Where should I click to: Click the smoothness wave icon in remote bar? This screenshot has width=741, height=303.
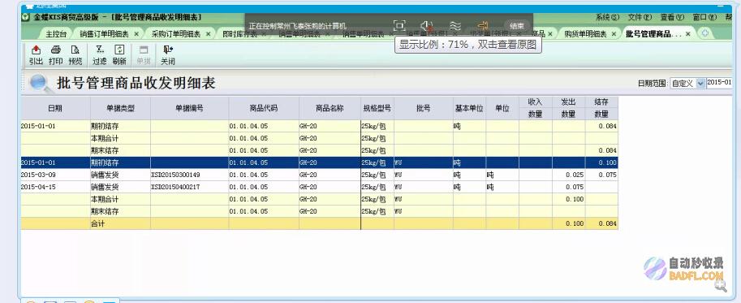[x=455, y=25]
